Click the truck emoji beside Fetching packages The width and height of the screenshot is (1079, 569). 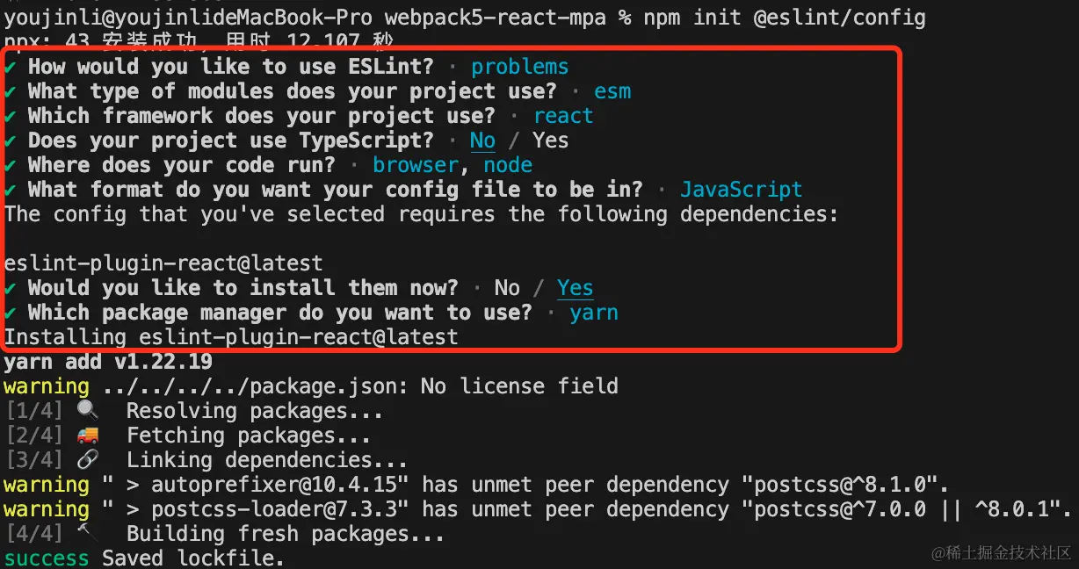click(88, 436)
